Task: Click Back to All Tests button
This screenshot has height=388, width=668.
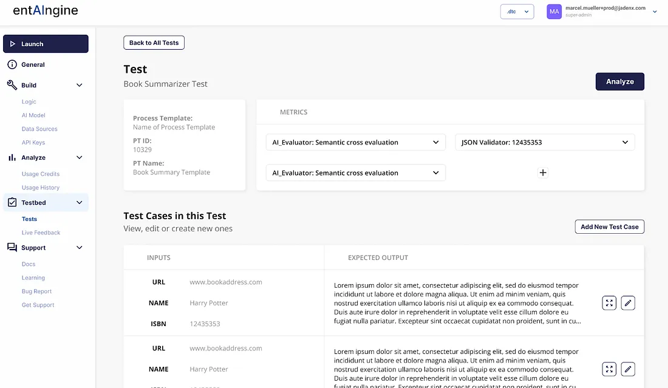Action: click(154, 43)
